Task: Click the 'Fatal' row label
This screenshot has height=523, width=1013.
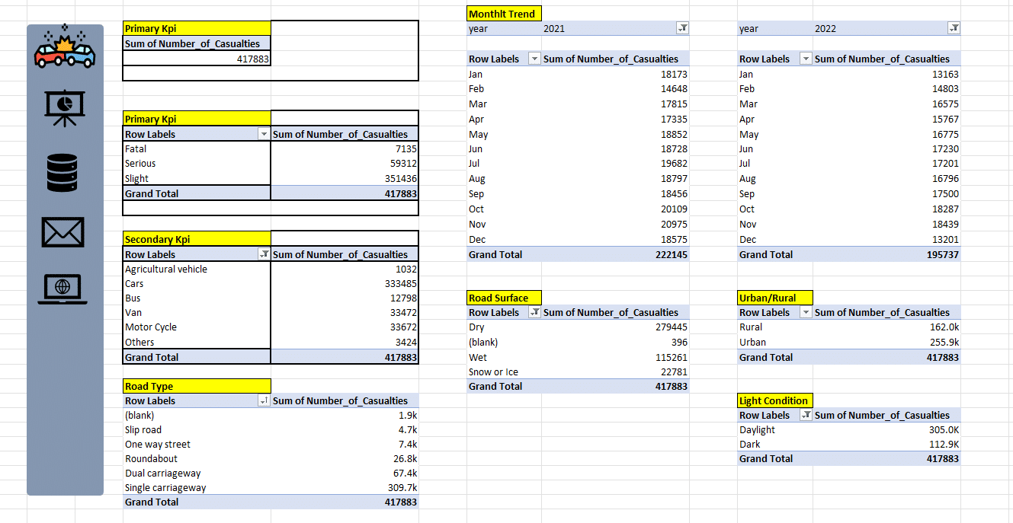Action: coord(136,148)
